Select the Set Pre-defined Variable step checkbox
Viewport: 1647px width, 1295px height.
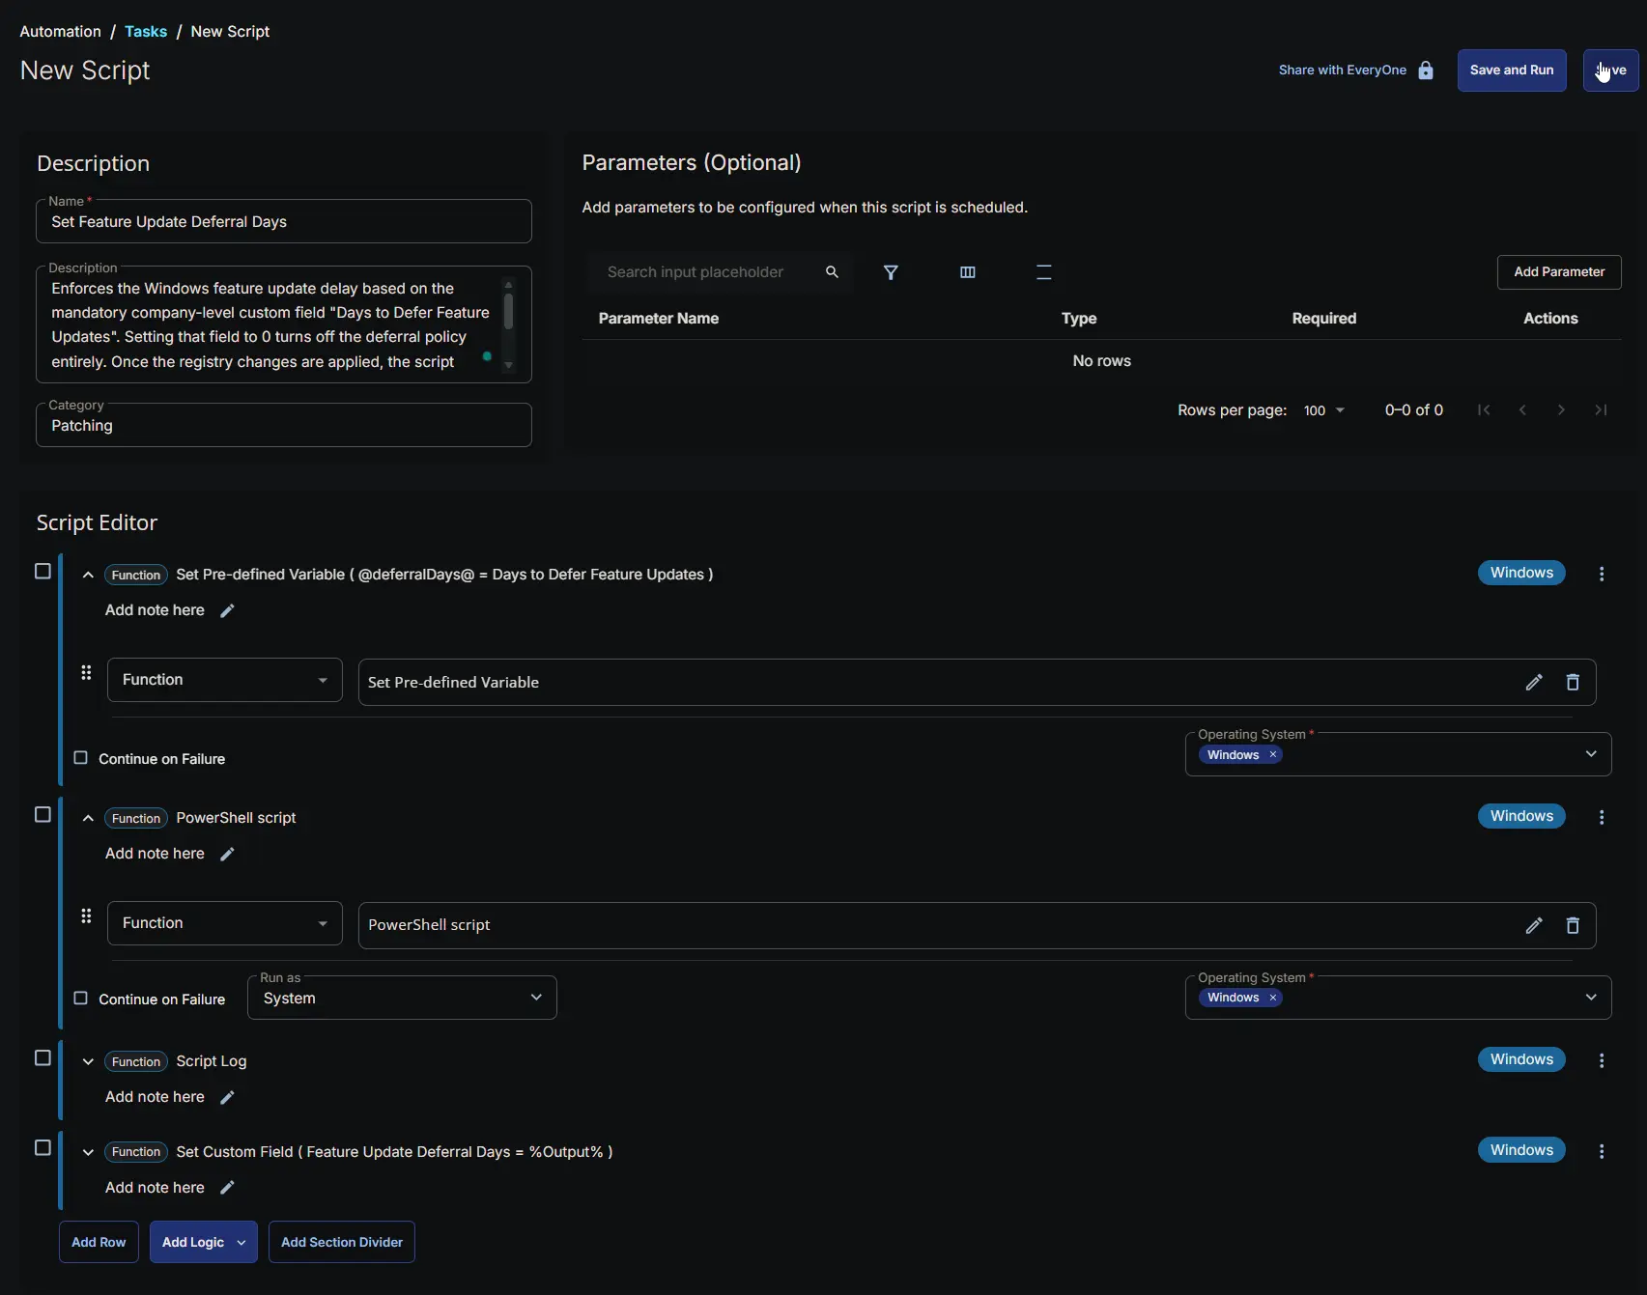[x=43, y=572]
